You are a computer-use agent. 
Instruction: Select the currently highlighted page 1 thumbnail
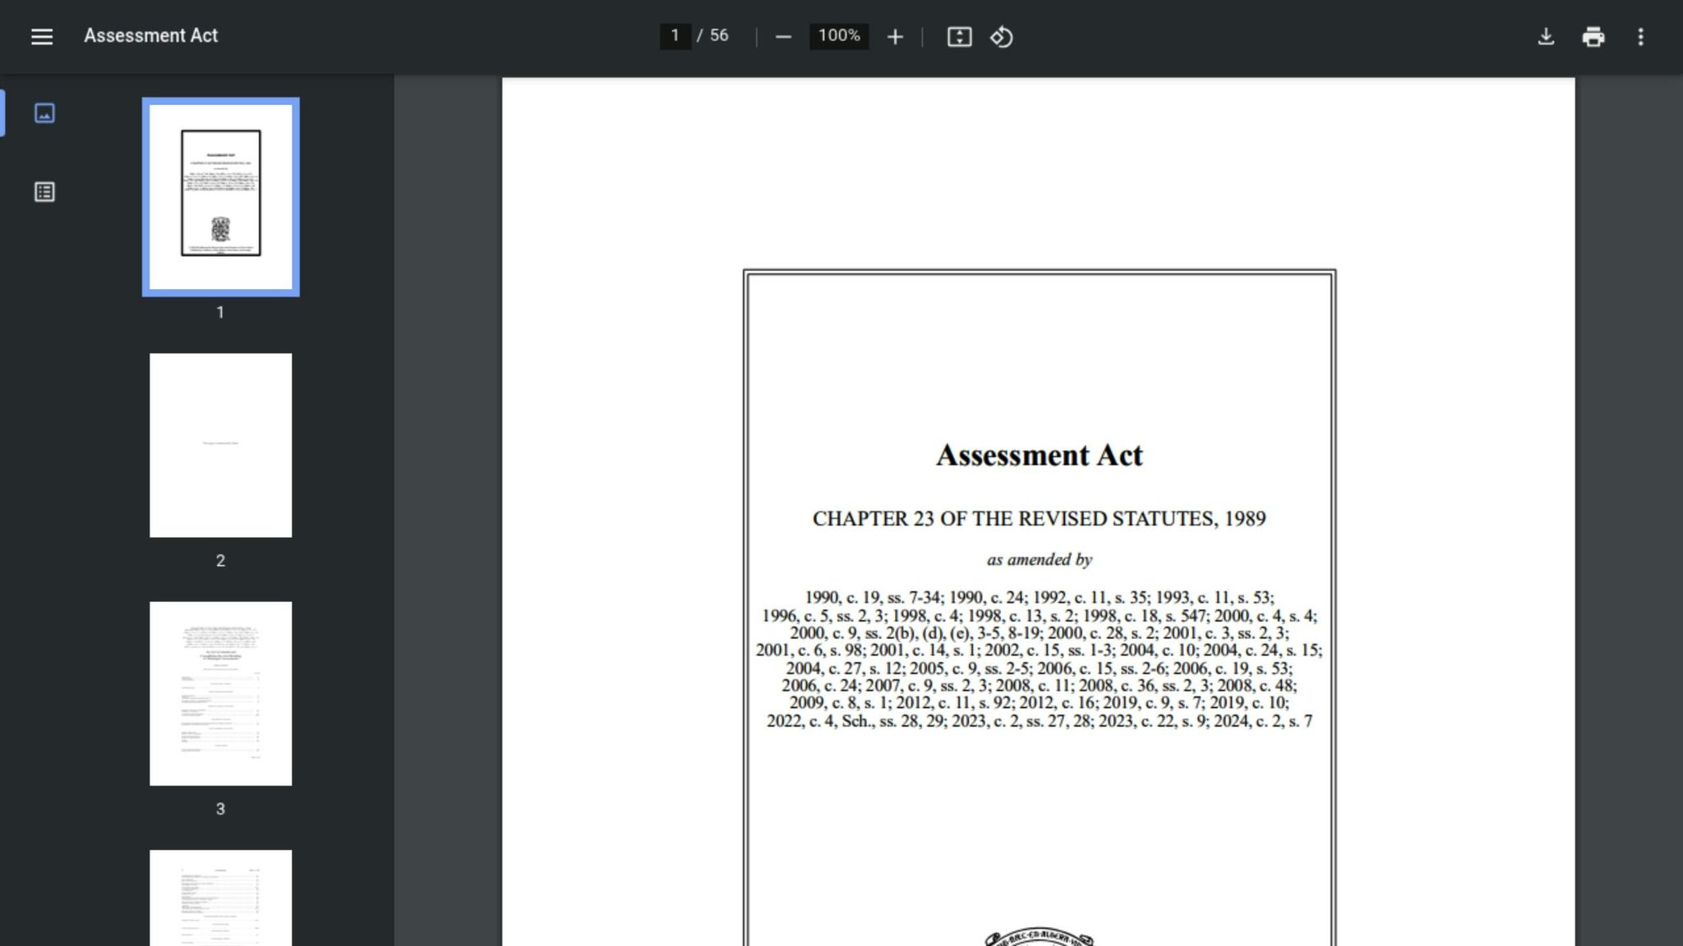point(220,196)
